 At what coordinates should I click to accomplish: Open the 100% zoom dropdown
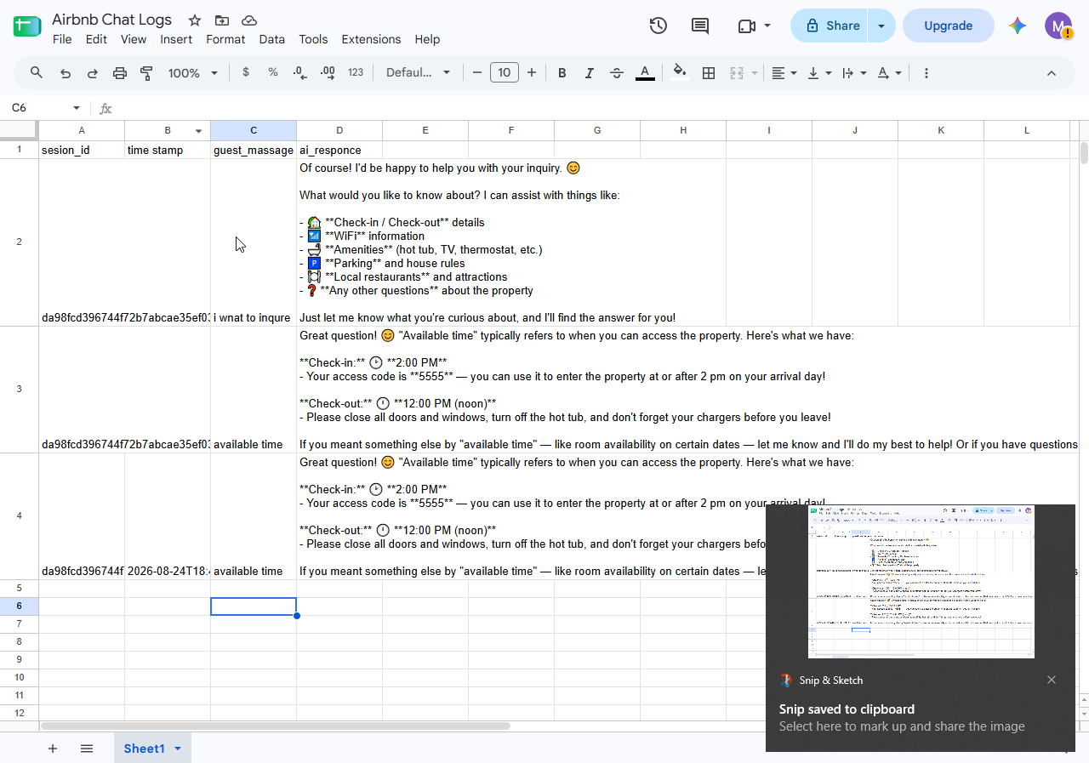193,73
